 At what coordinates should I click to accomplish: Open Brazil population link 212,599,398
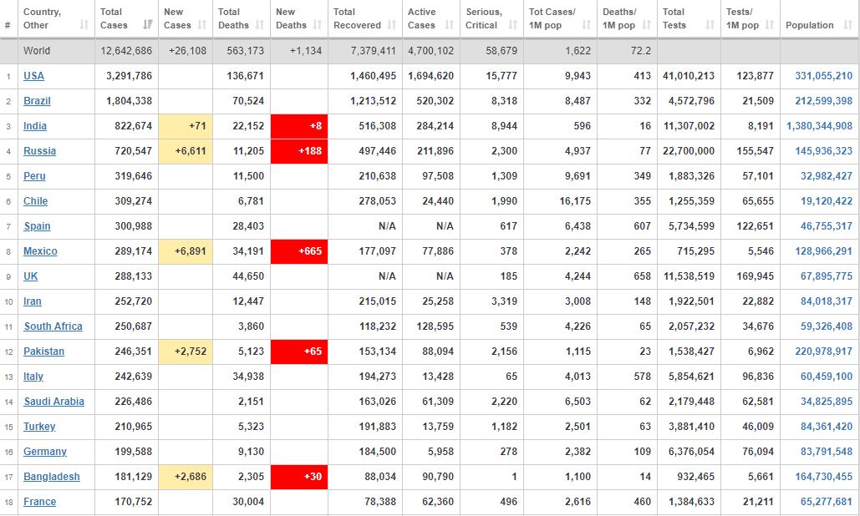coord(824,101)
